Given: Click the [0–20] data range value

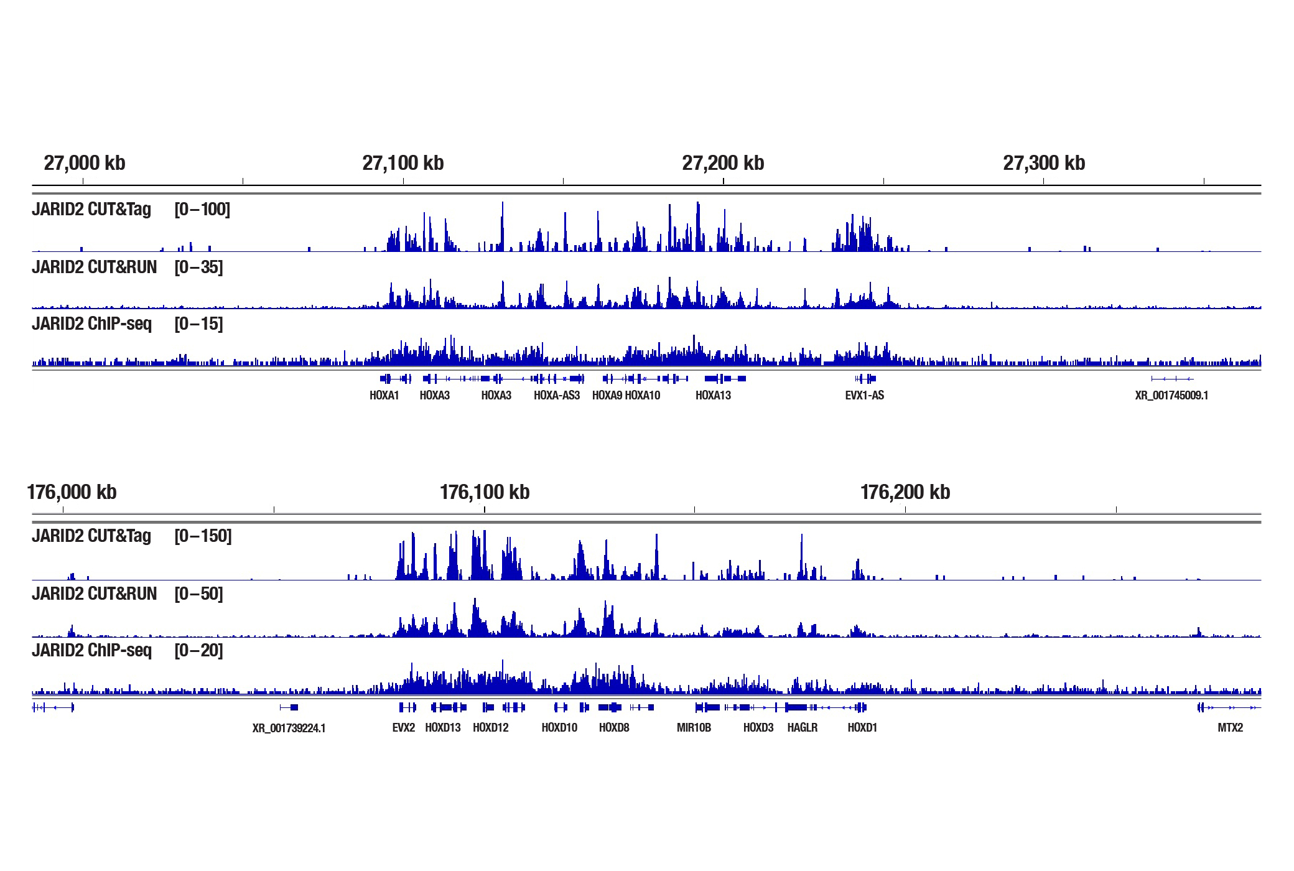Looking at the screenshot, I should [x=198, y=651].
